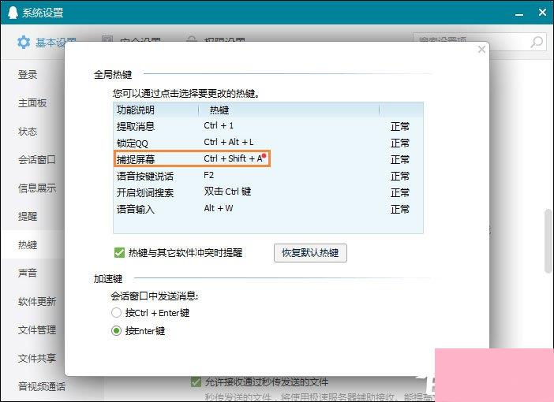
Task: Select the 语音输入 hotkey row
Action: tap(268, 209)
